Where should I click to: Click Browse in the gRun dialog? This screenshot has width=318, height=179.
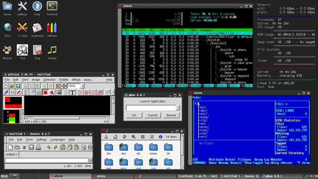(171, 115)
